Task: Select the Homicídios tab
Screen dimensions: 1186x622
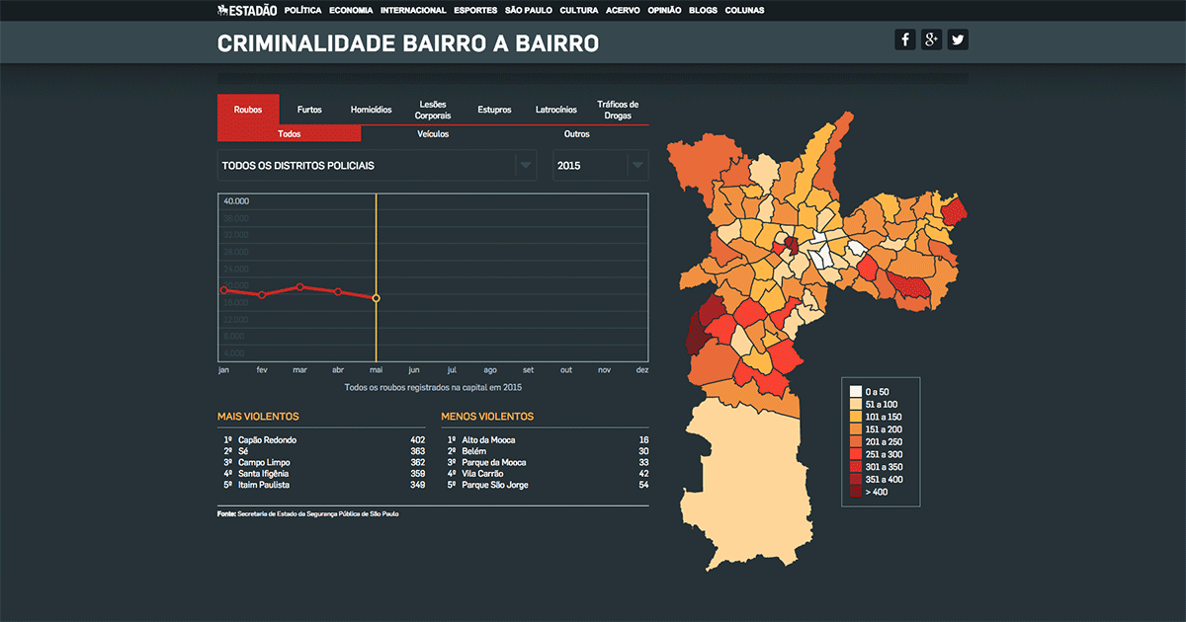Action: tap(371, 110)
